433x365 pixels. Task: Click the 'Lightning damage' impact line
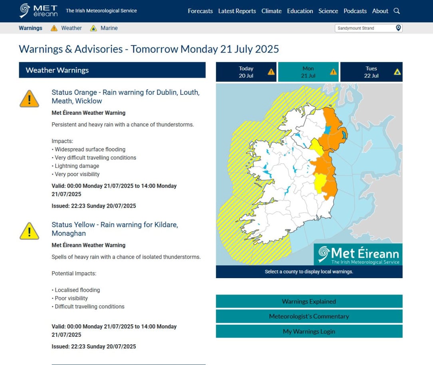click(x=75, y=166)
